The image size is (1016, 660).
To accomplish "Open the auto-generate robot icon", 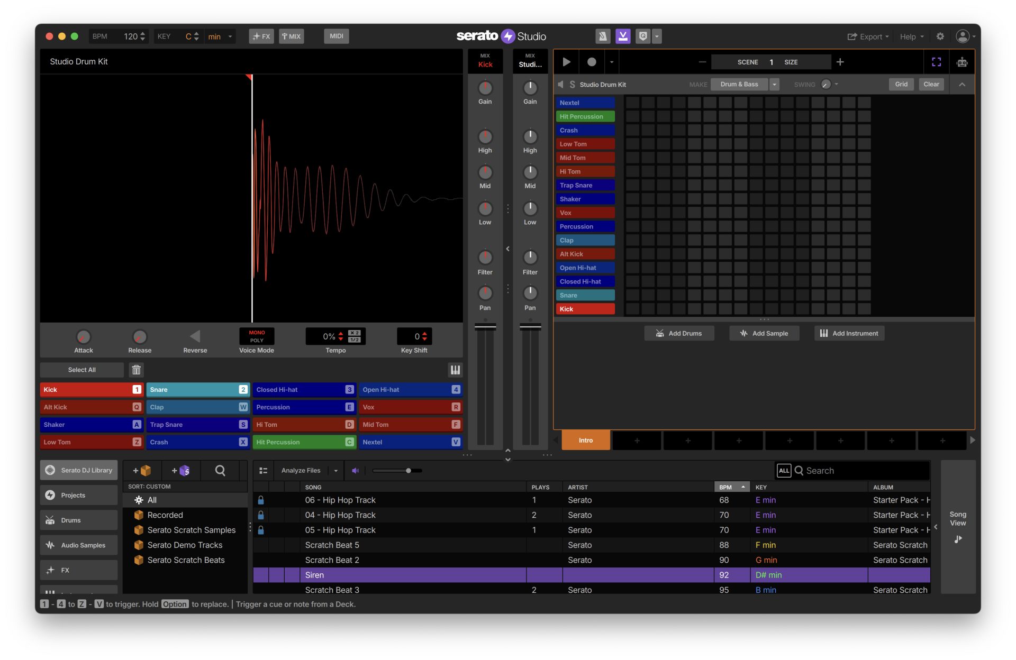I will pyautogui.click(x=962, y=62).
